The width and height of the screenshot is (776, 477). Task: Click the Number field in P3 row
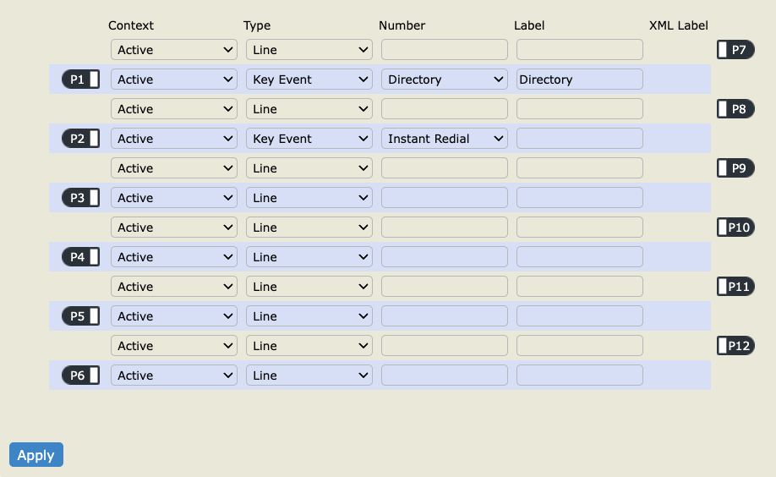pos(445,198)
